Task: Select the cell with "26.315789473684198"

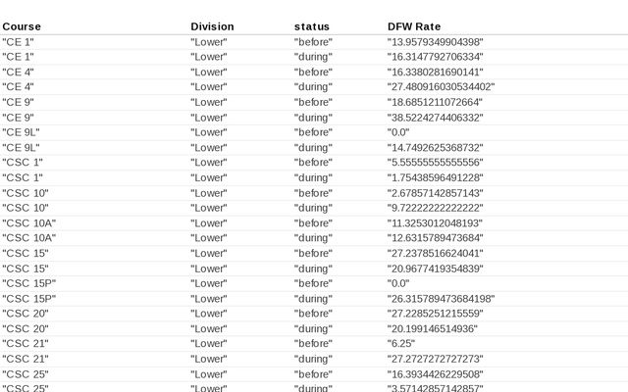Action: coord(441,299)
